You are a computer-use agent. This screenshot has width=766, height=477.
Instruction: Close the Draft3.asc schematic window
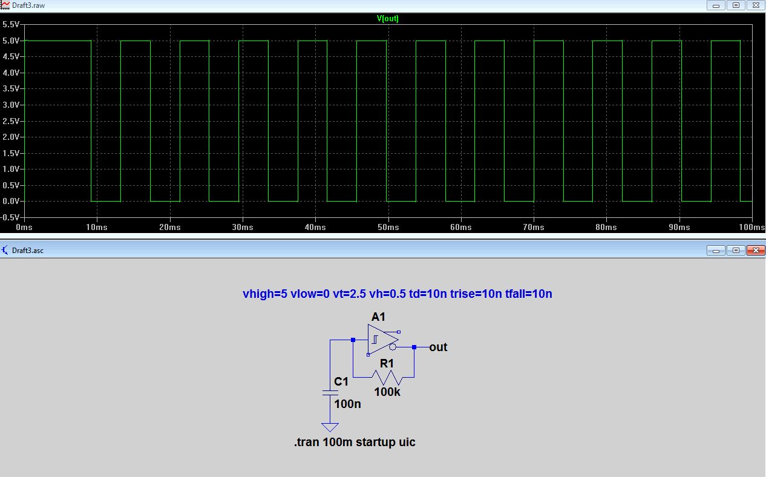pos(755,250)
